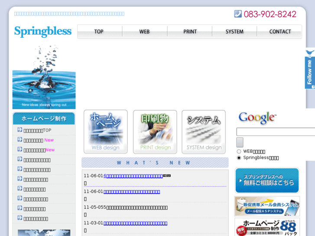Click the 11-05-05 news entry text

pyautogui.click(x=126, y=207)
